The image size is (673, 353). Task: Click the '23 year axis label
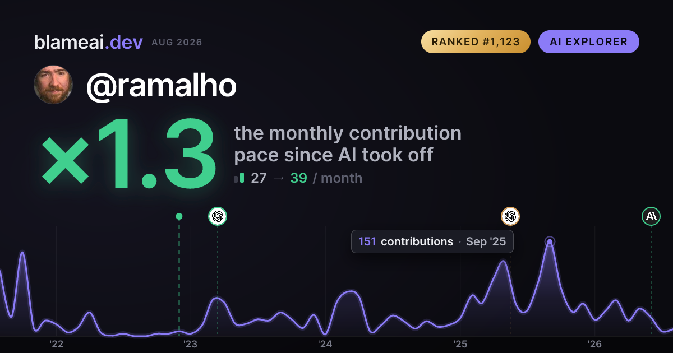click(190, 344)
